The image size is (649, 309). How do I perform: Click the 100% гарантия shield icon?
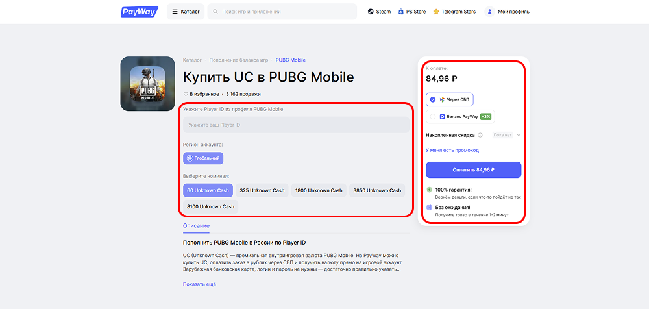pyautogui.click(x=429, y=190)
